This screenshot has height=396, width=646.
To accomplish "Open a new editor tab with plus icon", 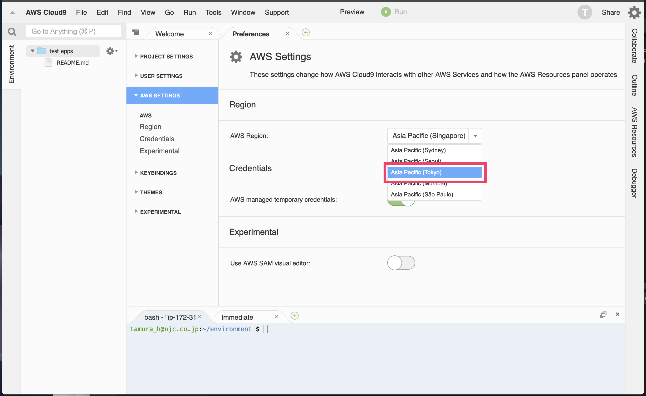I will point(306,33).
